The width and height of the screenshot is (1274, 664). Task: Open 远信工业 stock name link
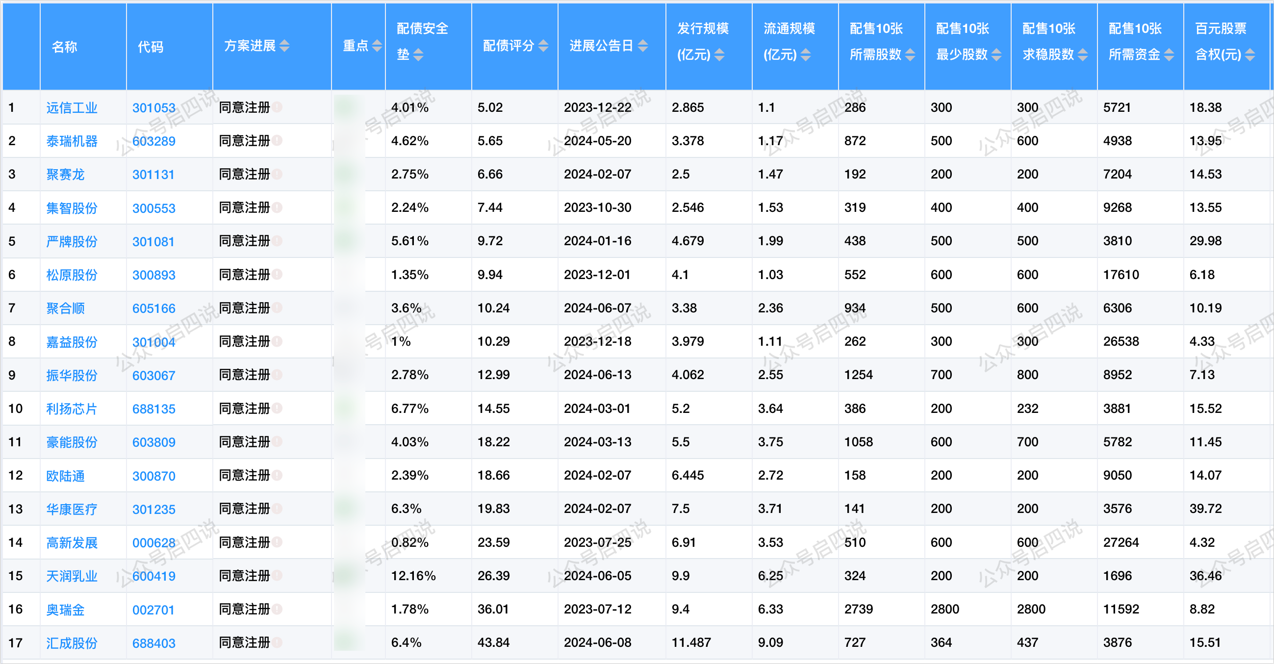point(72,108)
